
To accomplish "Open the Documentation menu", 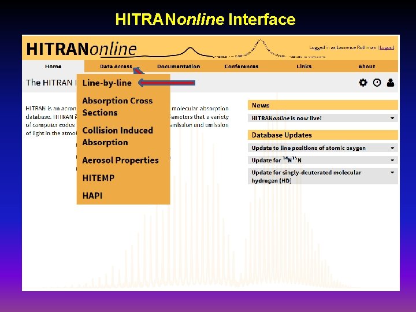I will [x=179, y=66].
